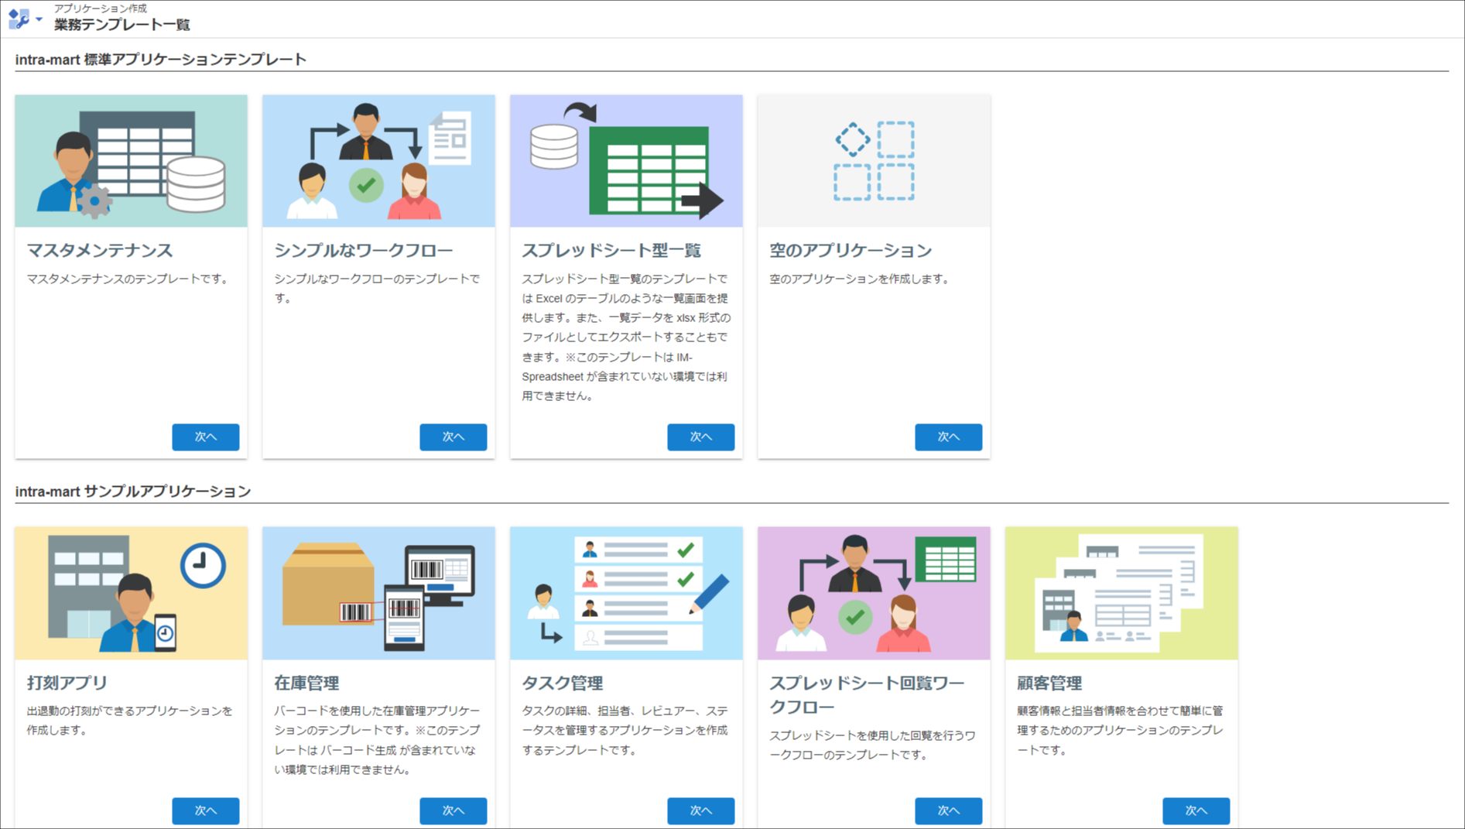The image size is (1465, 829).
Task: Select the 在庫管理 card title
Action: pos(306,683)
